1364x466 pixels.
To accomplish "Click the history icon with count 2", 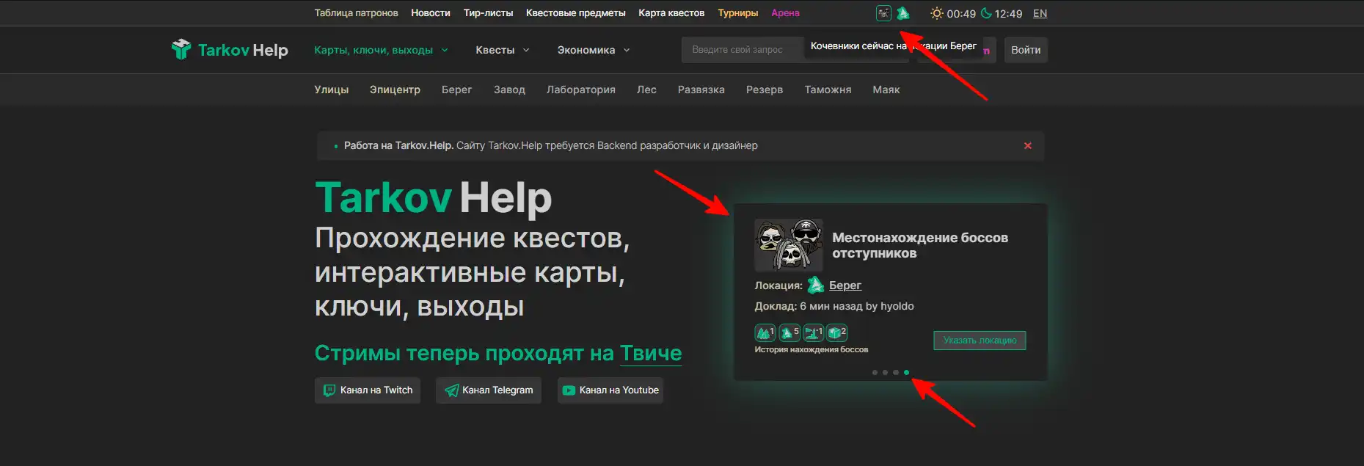I will (x=836, y=333).
